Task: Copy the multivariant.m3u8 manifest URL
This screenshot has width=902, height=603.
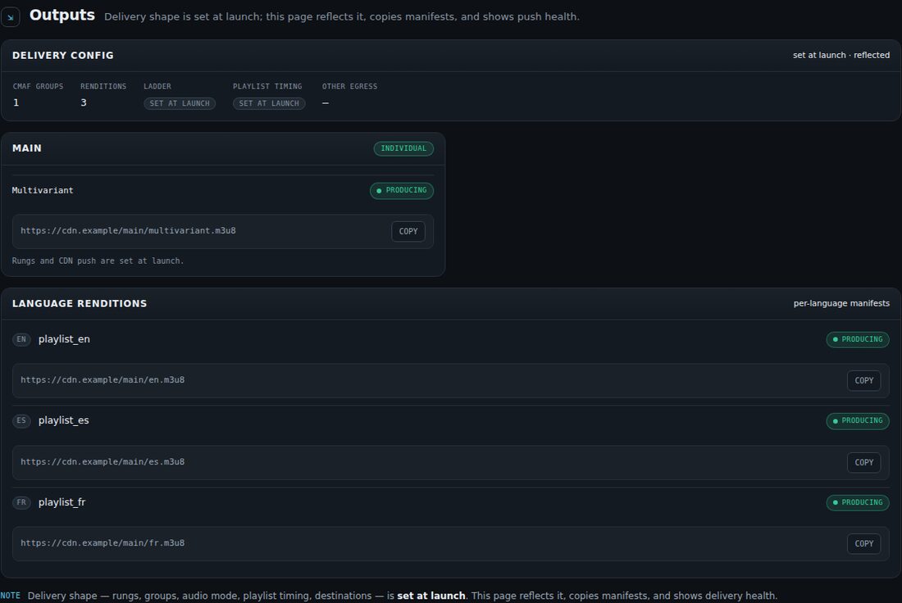Action: pos(408,231)
